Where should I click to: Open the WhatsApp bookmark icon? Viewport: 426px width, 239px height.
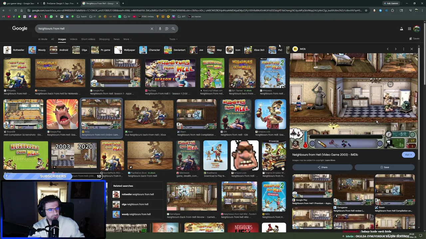point(51,17)
